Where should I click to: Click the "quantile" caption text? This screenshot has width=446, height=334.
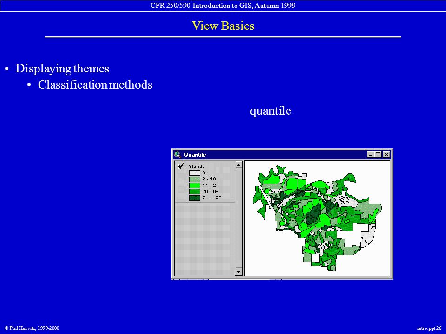pos(270,111)
